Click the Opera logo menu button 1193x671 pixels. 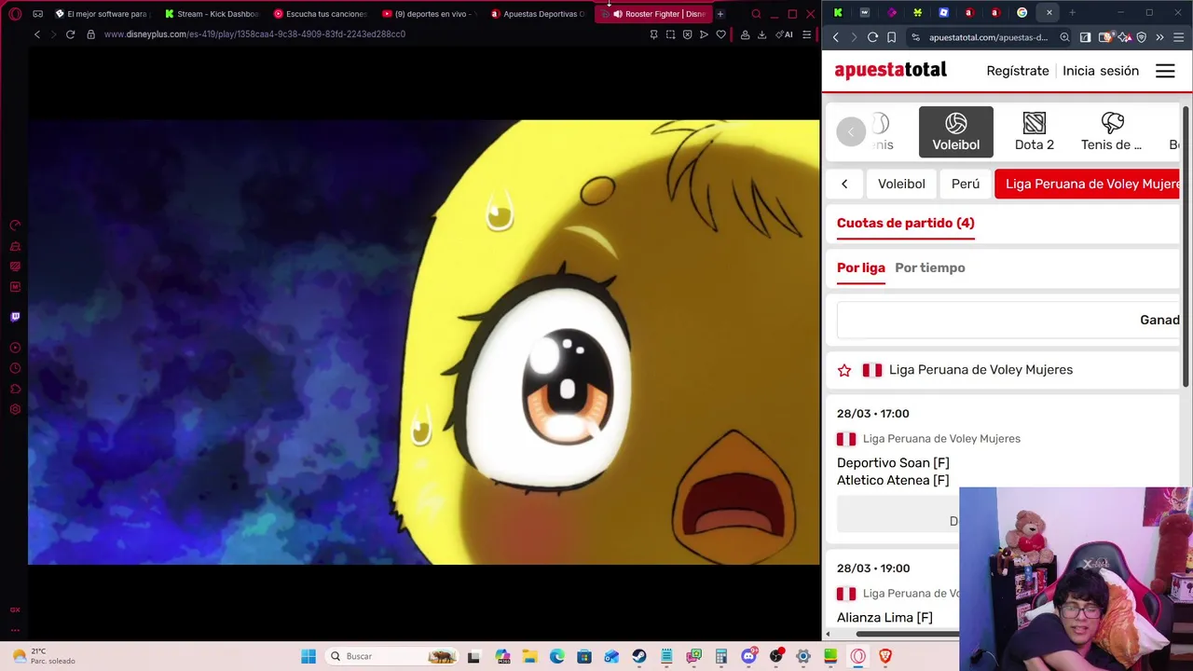[x=15, y=14]
